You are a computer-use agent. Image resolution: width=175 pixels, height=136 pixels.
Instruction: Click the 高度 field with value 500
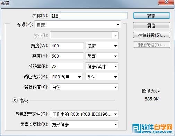point(67,56)
